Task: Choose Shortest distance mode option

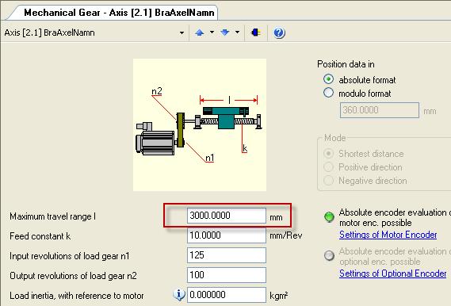Action: pos(328,154)
